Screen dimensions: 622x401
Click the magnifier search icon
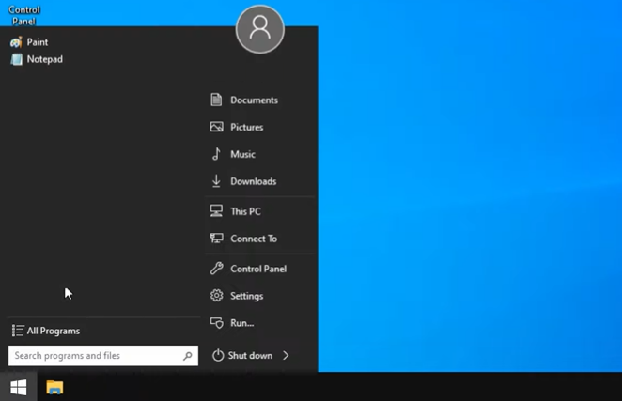click(x=188, y=356)
